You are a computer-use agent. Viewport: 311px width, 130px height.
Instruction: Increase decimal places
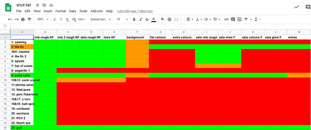(74, 19)
